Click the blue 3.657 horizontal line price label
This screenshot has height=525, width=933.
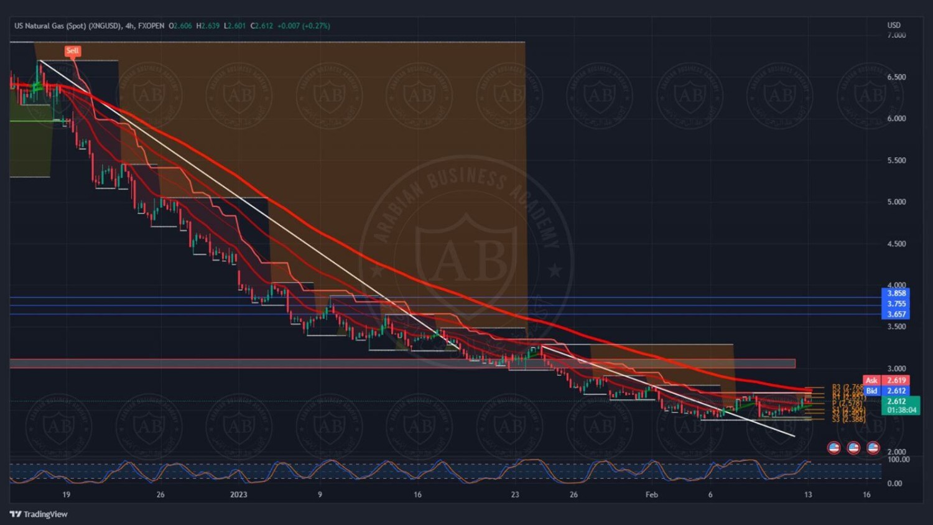click(x=896, y=314)
